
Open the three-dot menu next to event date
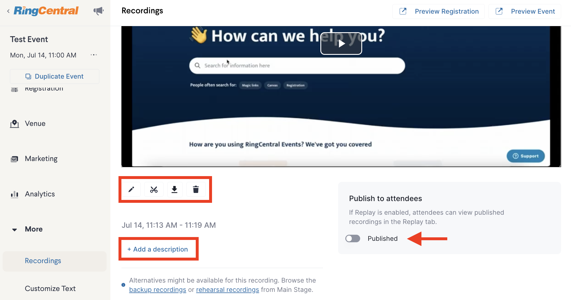tap(94, 55)
